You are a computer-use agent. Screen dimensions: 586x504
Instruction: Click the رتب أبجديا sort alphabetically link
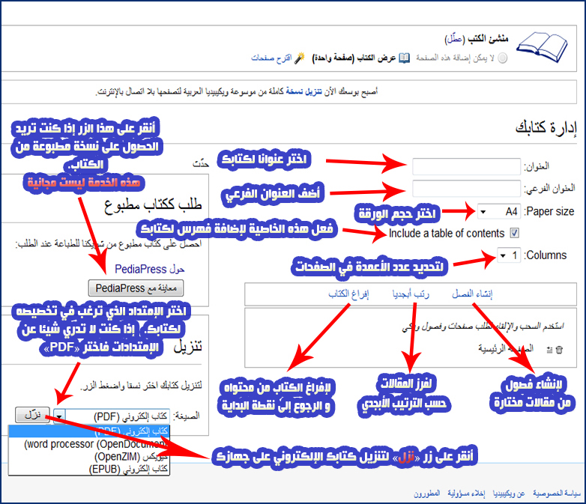411,294
